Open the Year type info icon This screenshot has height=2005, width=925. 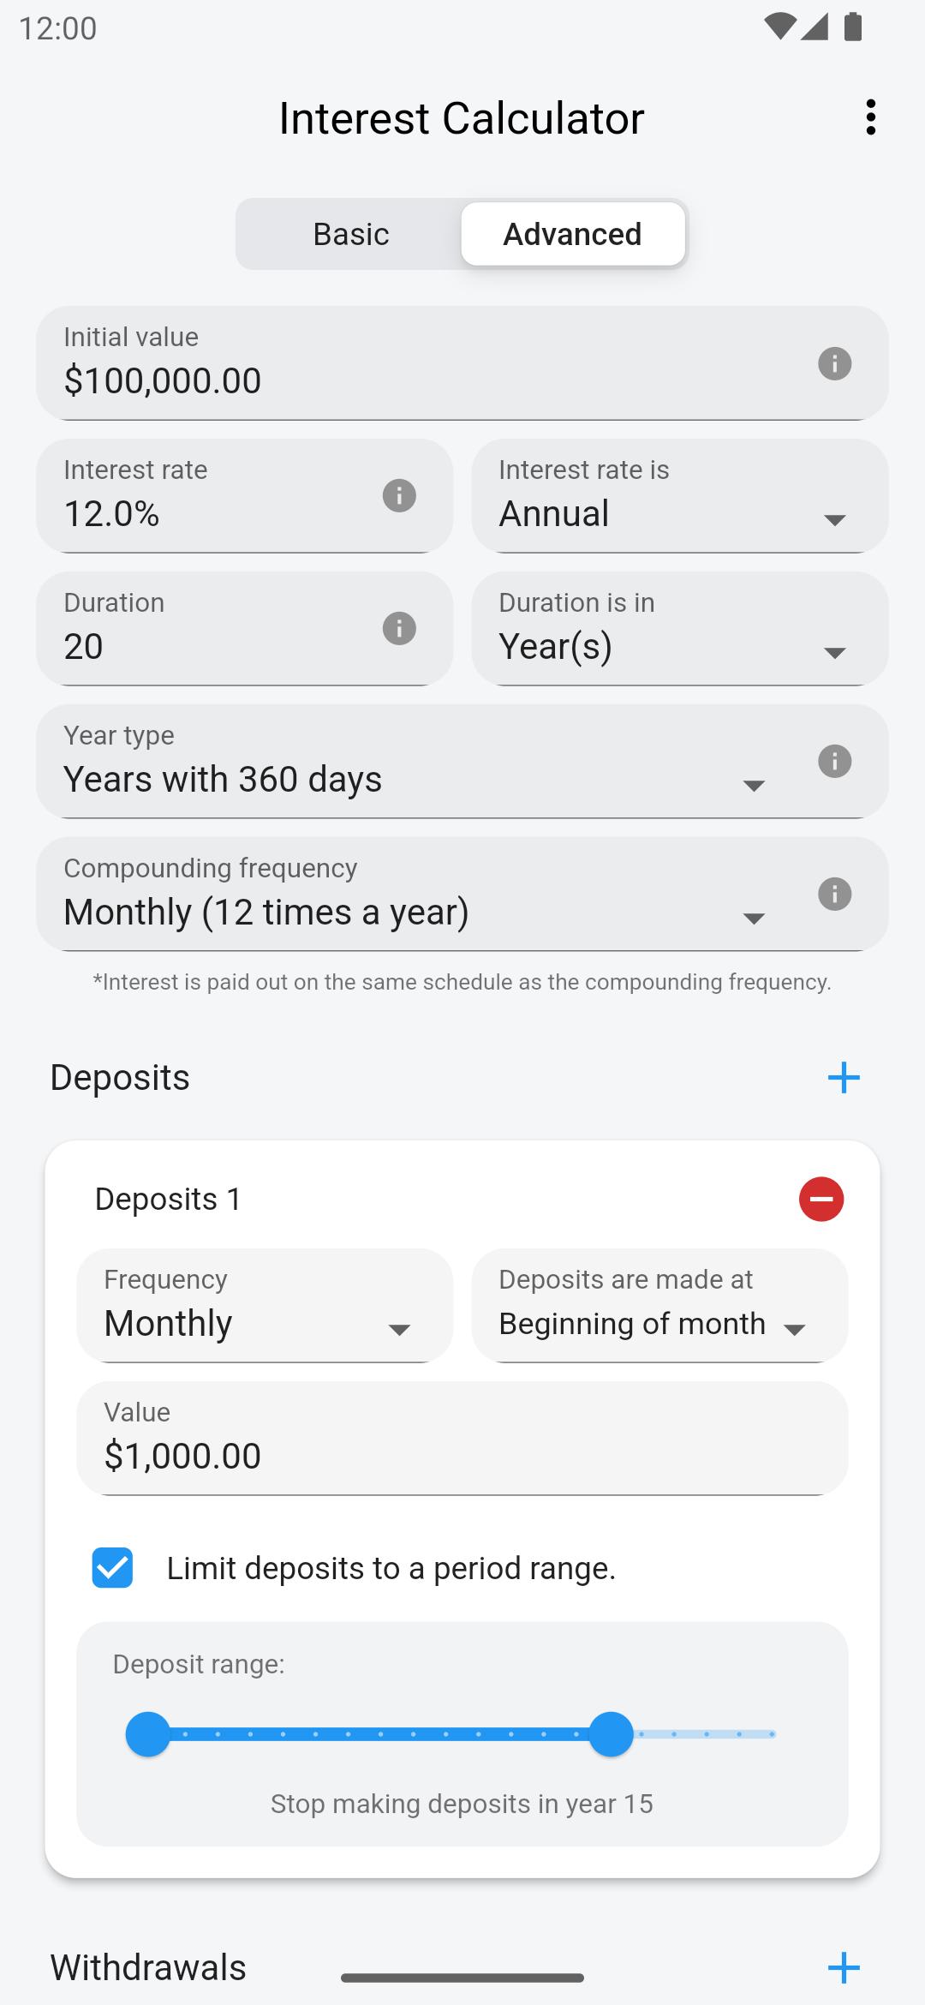click(x=834, y=762)
